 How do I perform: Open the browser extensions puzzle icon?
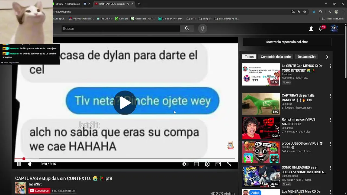pos(320,12)
